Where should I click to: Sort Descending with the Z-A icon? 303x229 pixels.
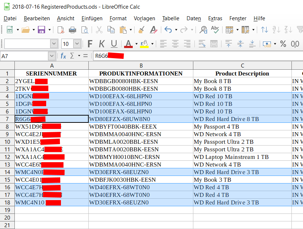(288, 30)
